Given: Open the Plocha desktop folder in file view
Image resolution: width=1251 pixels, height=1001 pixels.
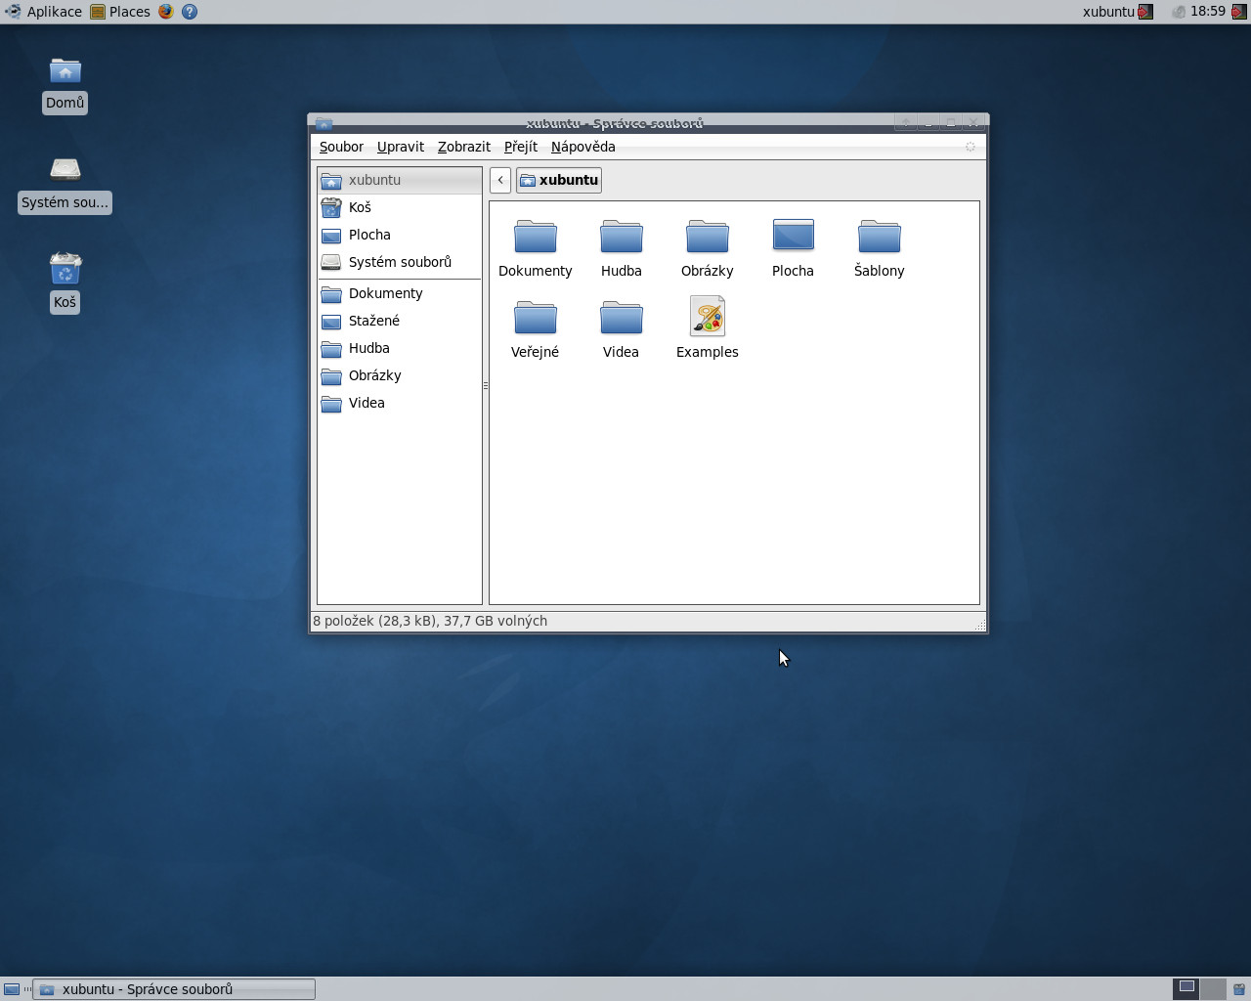Looking at the screenshot, I should tap(793, 236).
